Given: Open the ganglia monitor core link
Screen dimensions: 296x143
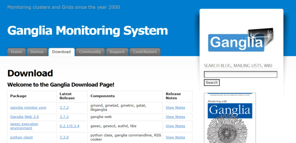Looking at the screenshot, I should [28, 107].
